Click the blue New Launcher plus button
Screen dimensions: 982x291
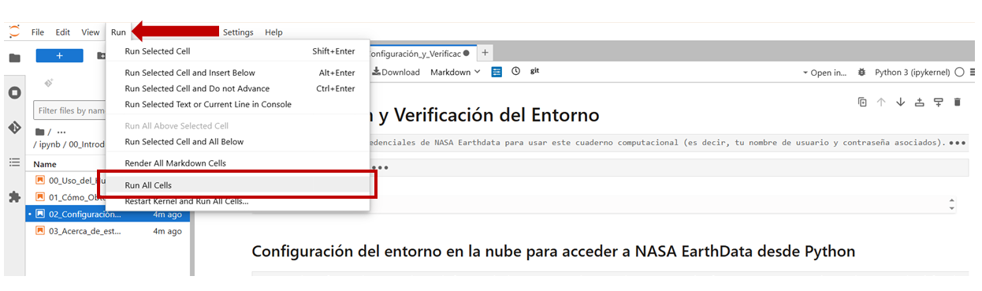59,56
